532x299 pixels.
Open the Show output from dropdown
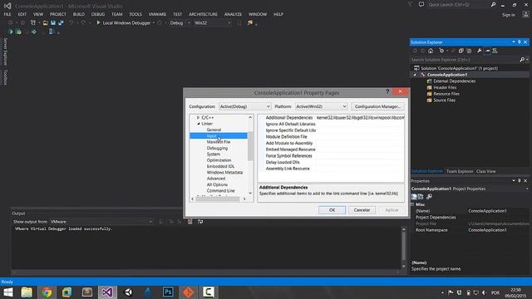tap(101, 222)
